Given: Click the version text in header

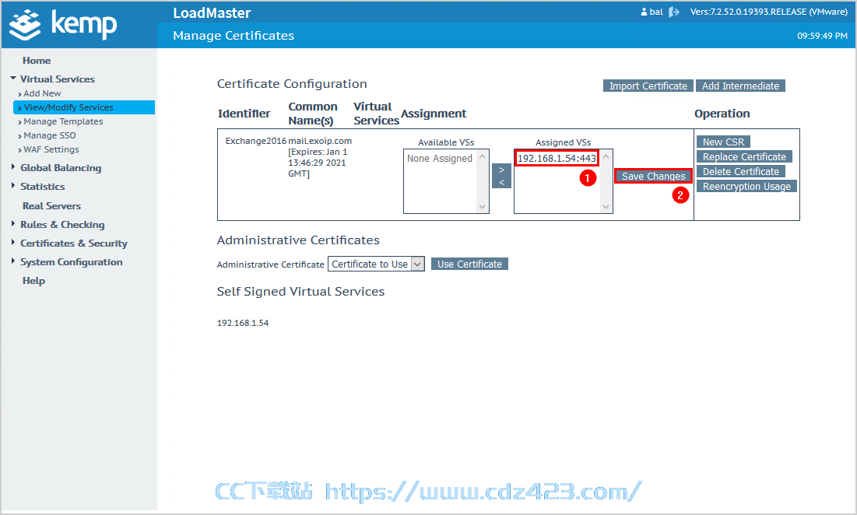Looking at the screenshot, I should [768, 12].
